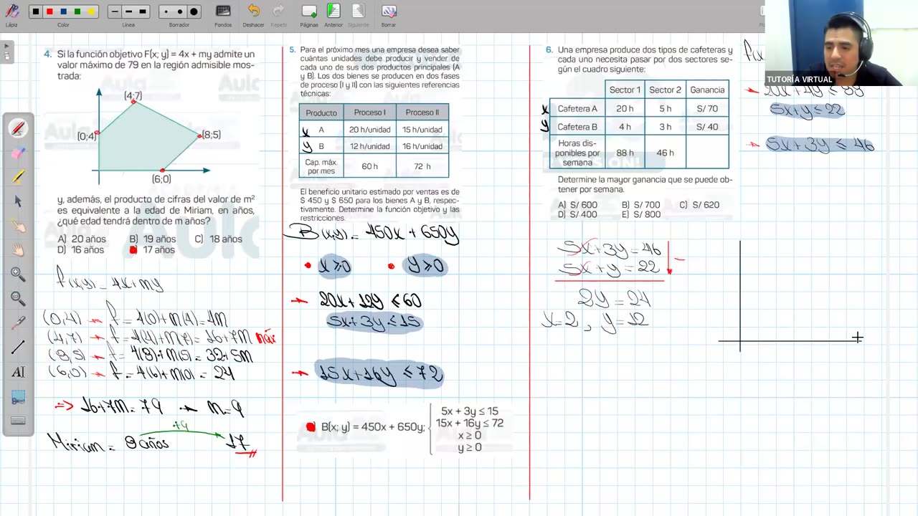The image size is (918, 516).
Task: Choose the yellow color swatch
Action: pos(91,11)
